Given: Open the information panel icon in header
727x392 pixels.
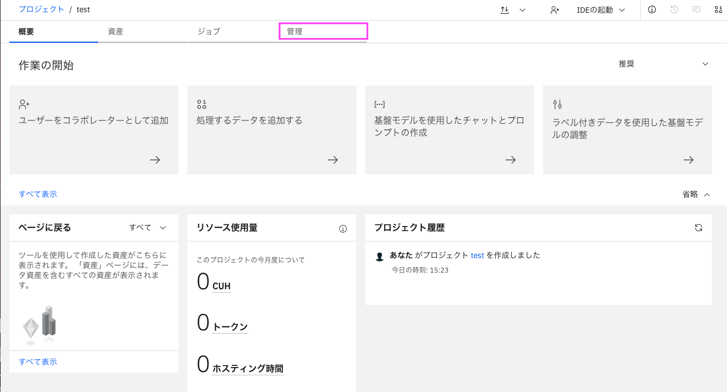Looking at the screenshot, I should 652,9.
